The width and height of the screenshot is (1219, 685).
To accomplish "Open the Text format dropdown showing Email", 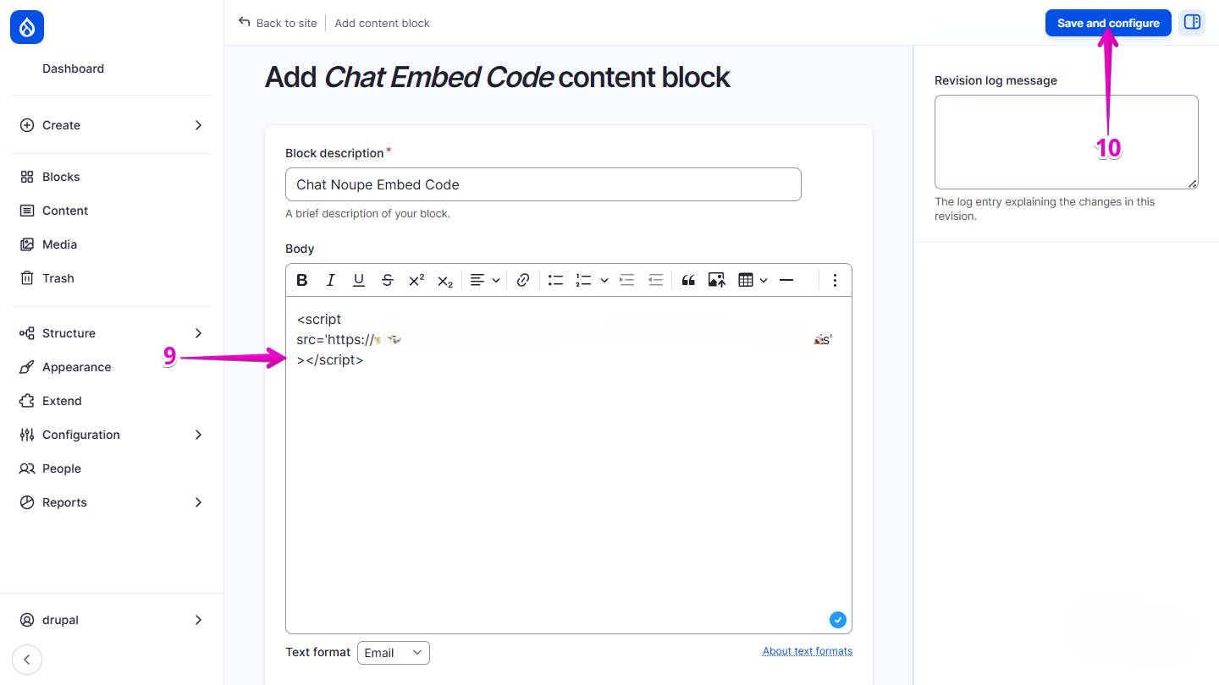I will [393, 652].
